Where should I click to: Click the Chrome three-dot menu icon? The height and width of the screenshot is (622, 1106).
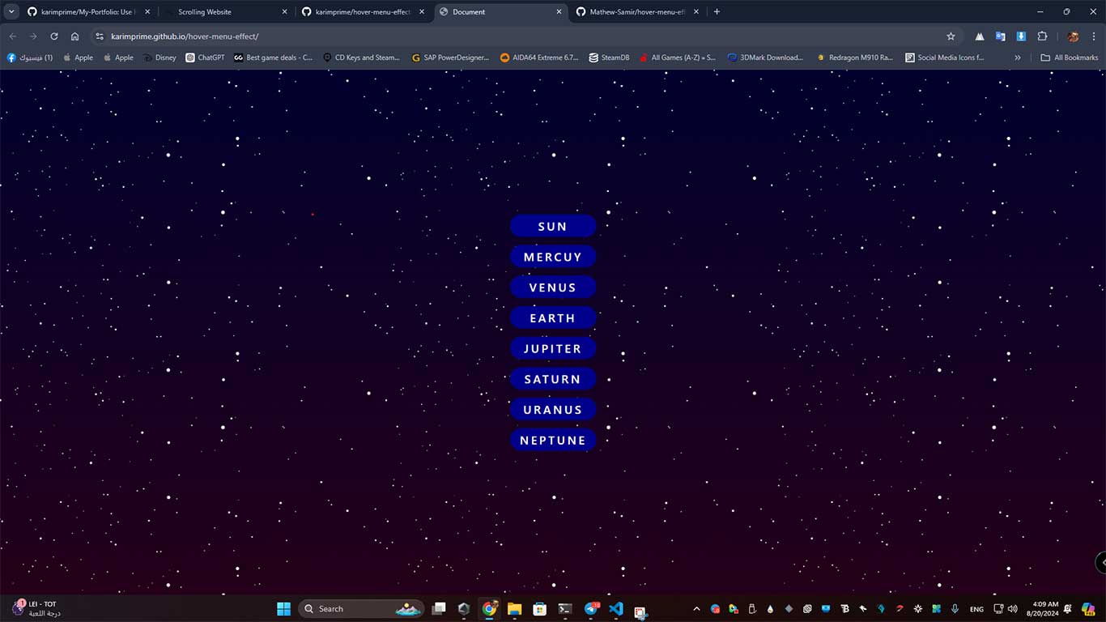1094,36
